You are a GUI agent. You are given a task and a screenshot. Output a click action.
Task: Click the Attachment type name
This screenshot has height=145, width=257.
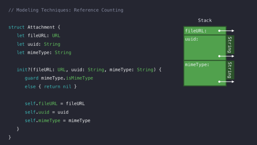pyautogui.click(x=41, y=27)
